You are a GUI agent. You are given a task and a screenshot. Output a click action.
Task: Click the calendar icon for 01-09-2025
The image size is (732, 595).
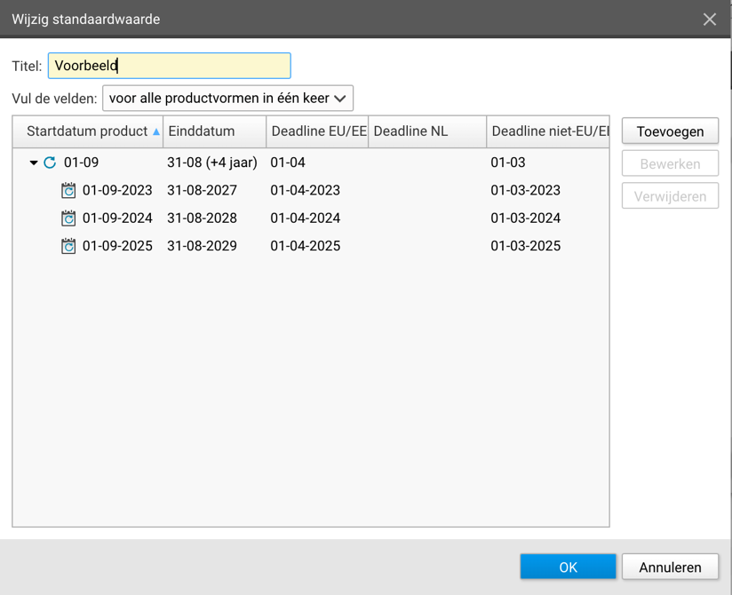click(68, 246)
